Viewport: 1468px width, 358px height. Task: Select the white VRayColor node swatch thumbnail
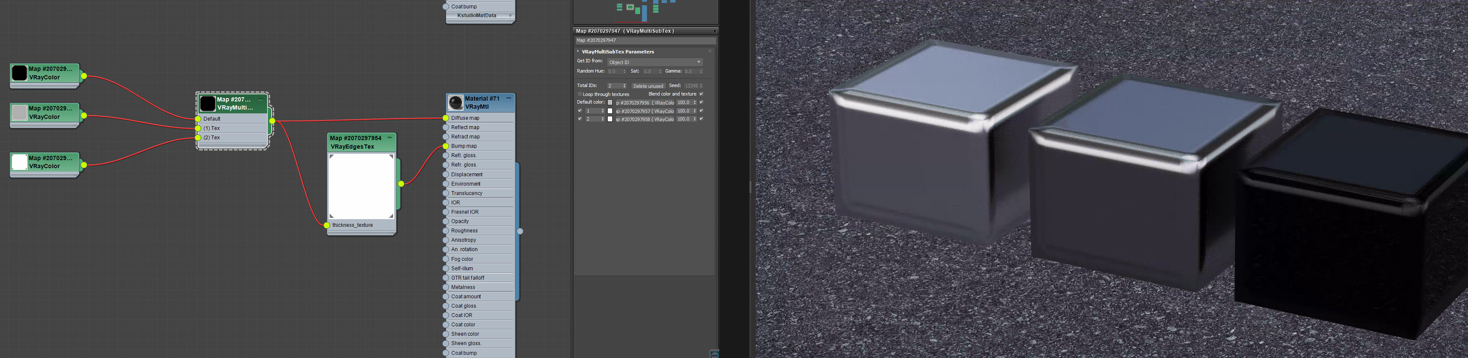coord(19,162)
